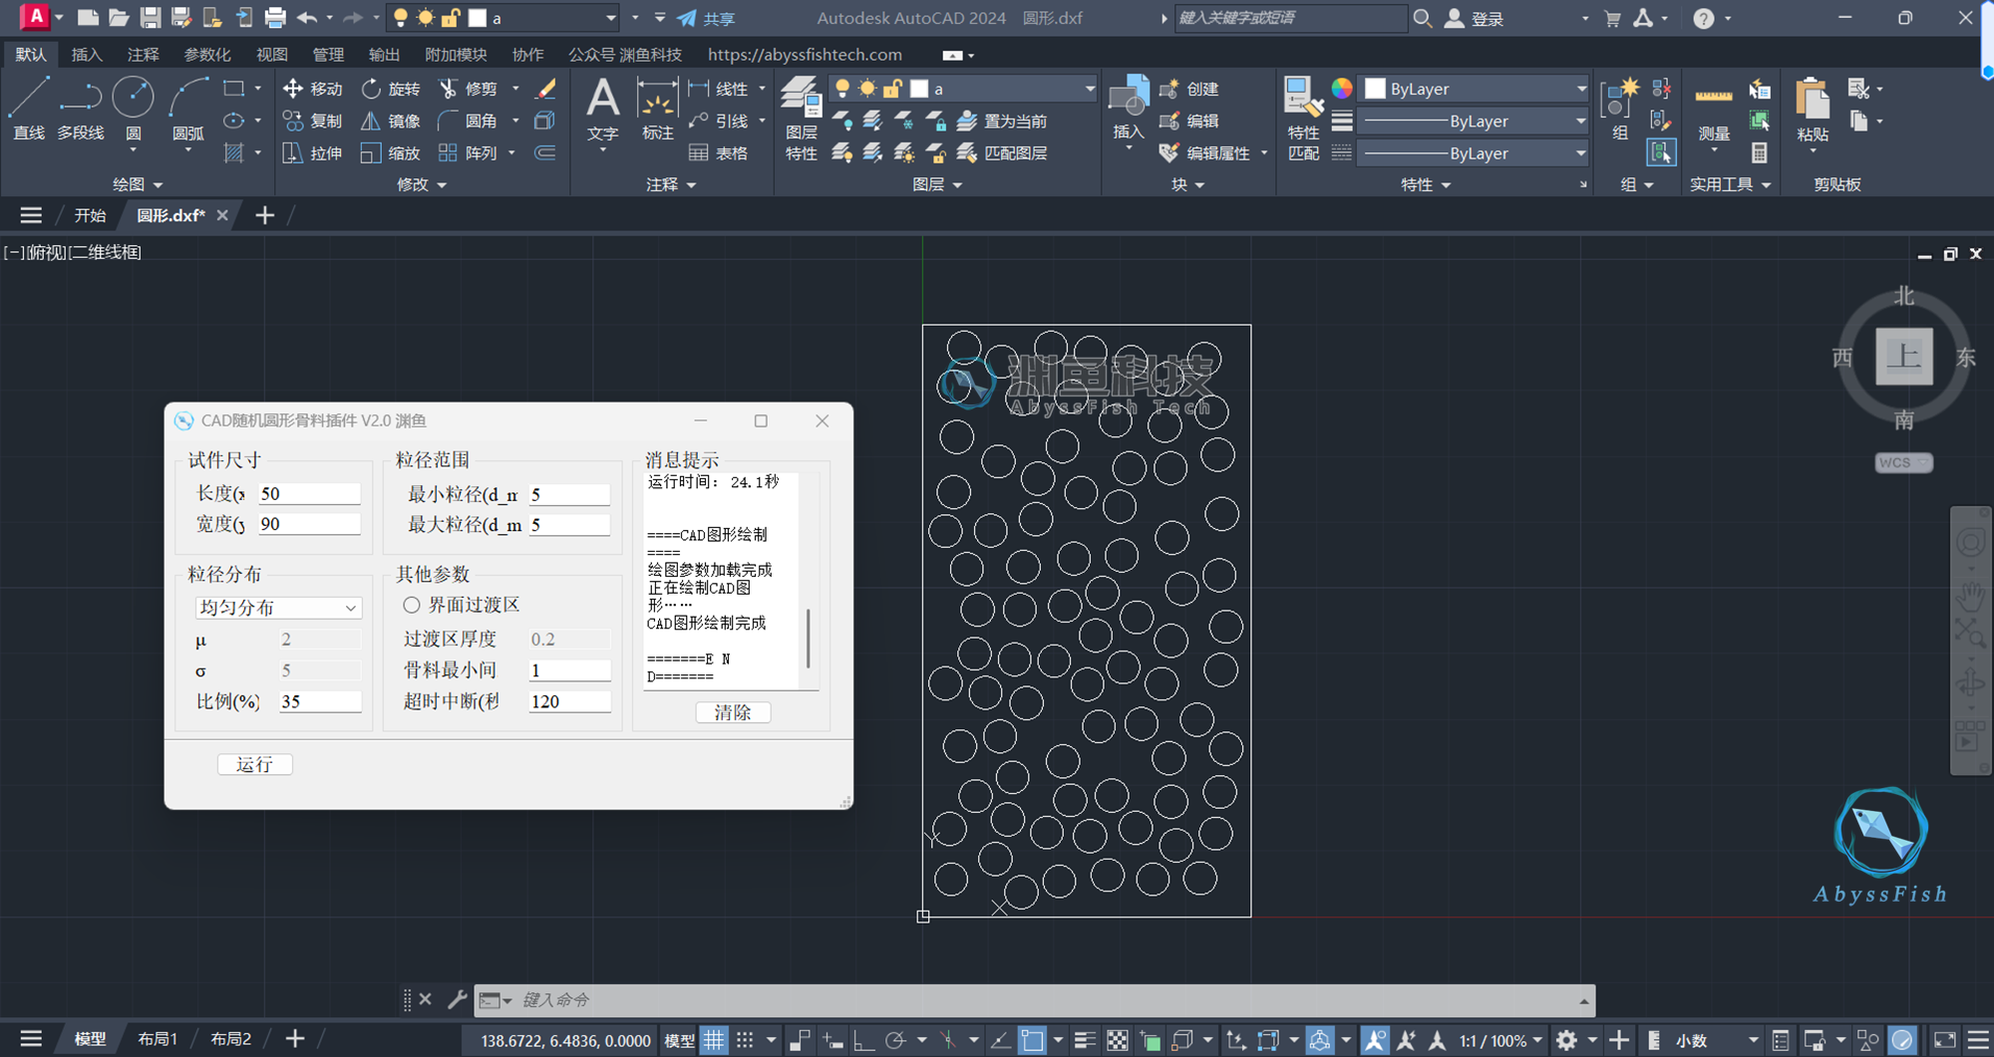Select the Text (文字) annotation tool
The height and width of the screenshot is (1057, 1994).
tap(602, 109)
